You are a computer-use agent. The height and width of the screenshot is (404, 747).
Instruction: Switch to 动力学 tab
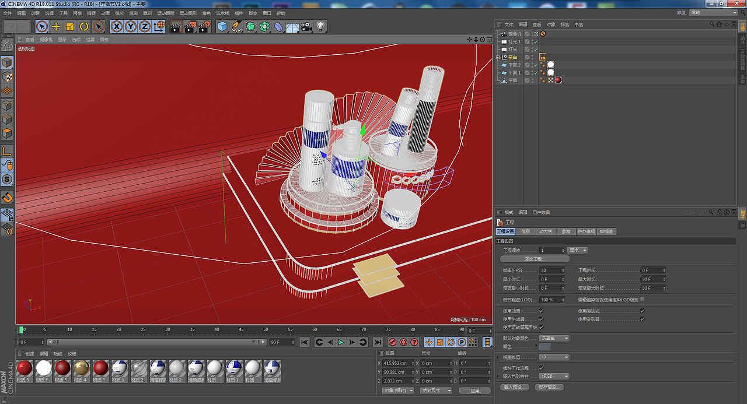(545, 231)
